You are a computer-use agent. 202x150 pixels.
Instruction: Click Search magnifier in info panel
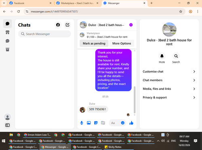176,56
